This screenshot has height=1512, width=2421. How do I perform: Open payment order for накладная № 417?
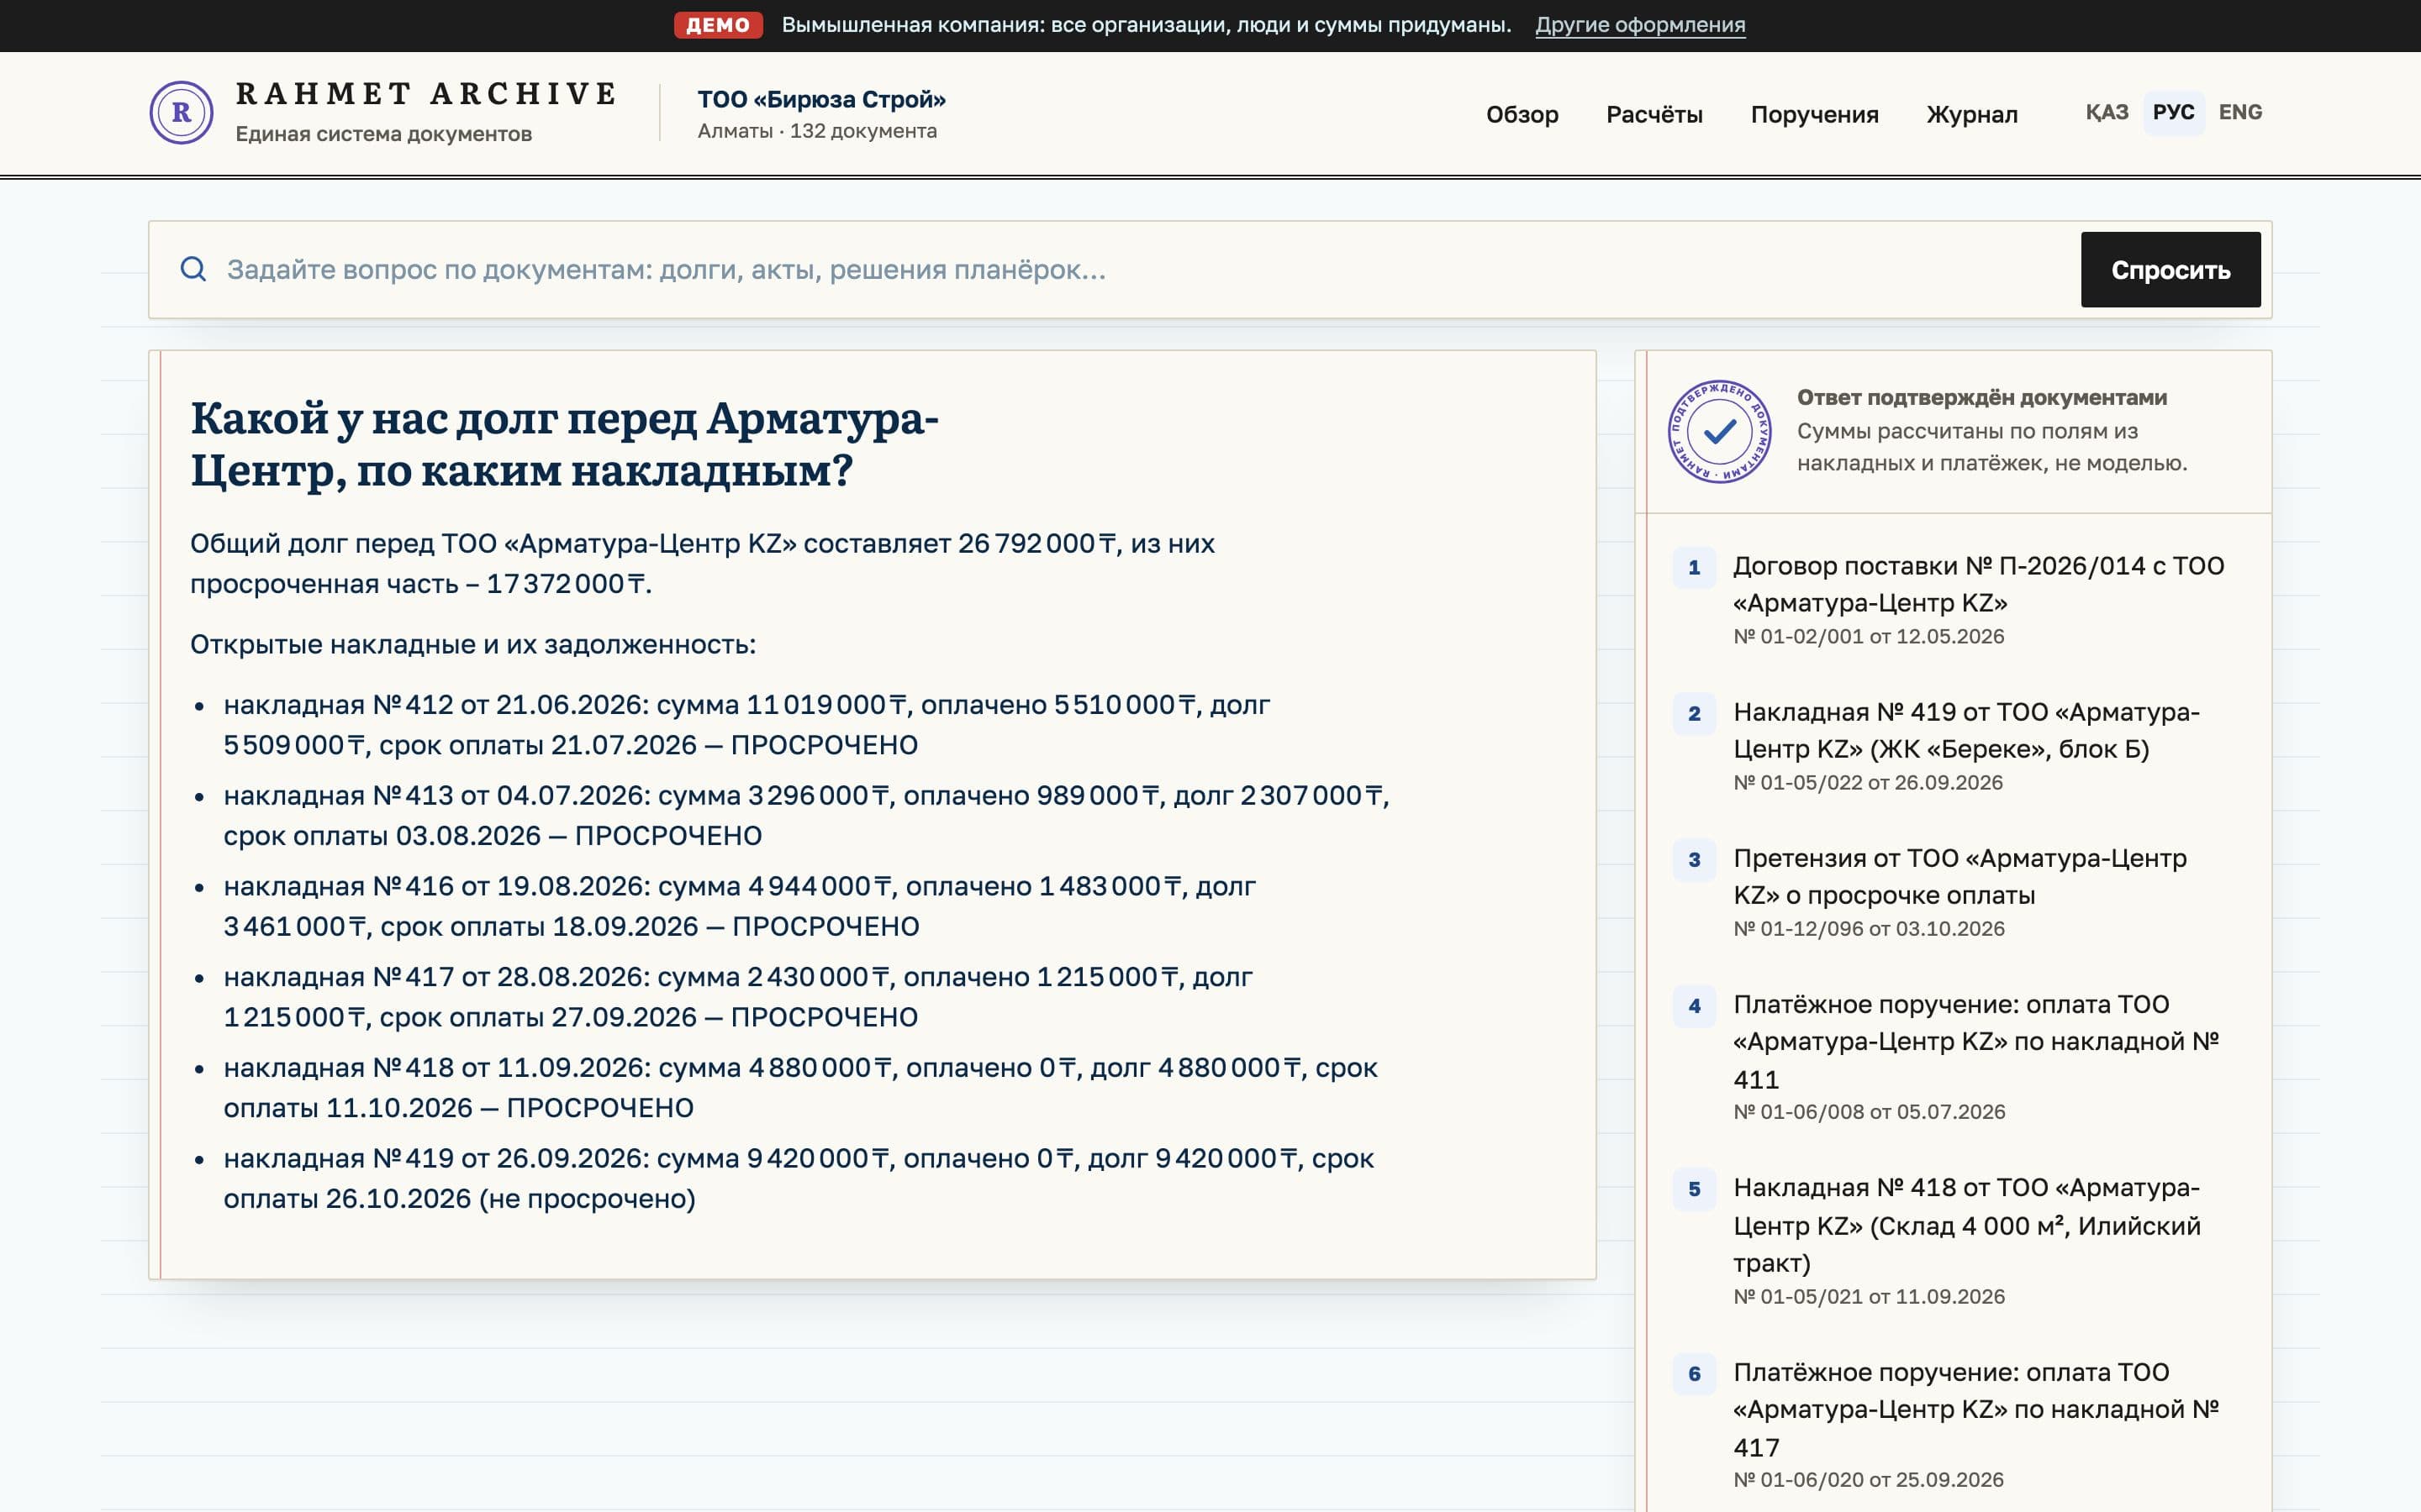(1975, 1409)
